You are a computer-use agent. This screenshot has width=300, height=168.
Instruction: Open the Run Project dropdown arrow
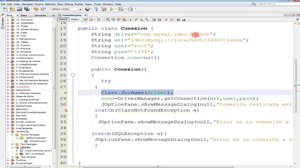point(116,9)
